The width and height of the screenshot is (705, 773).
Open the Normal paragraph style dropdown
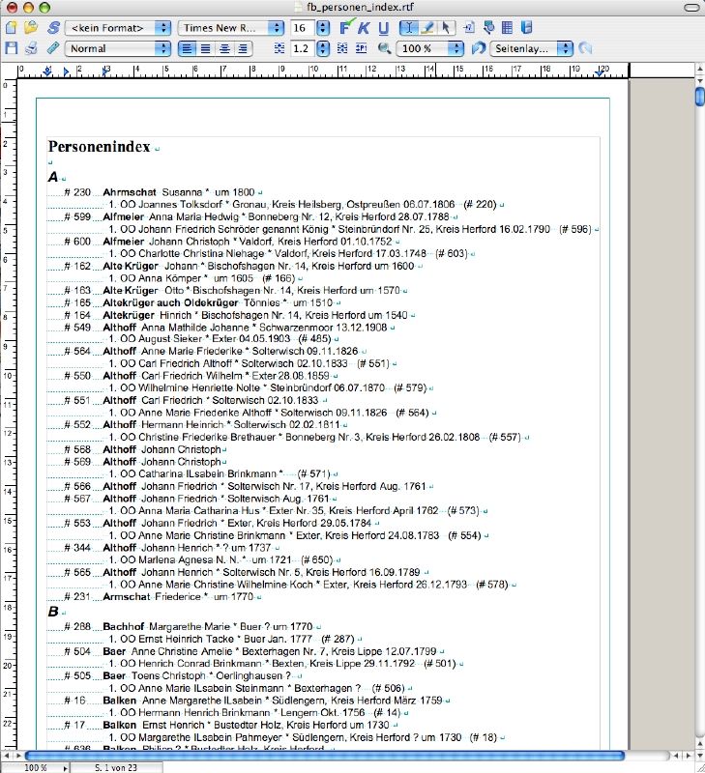[x=118, y=48]
